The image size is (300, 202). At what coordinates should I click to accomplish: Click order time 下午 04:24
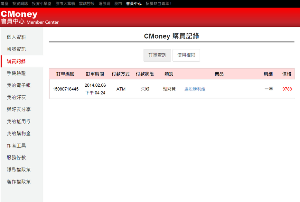[95, 93]
